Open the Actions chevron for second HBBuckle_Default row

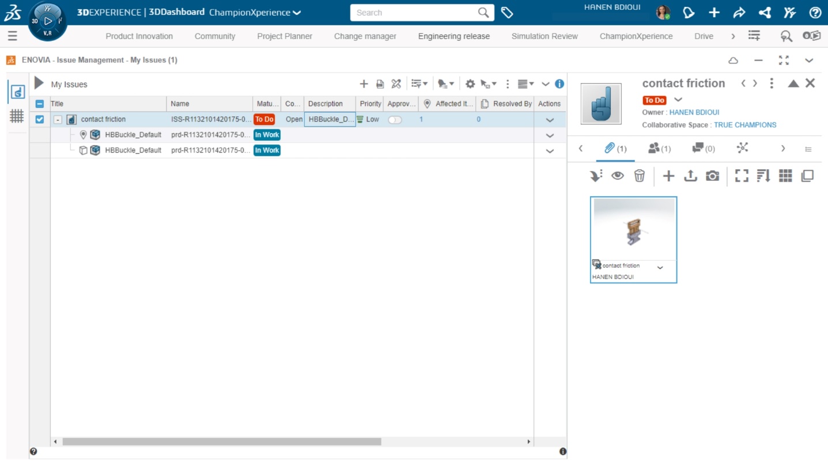tap(550, 151)
